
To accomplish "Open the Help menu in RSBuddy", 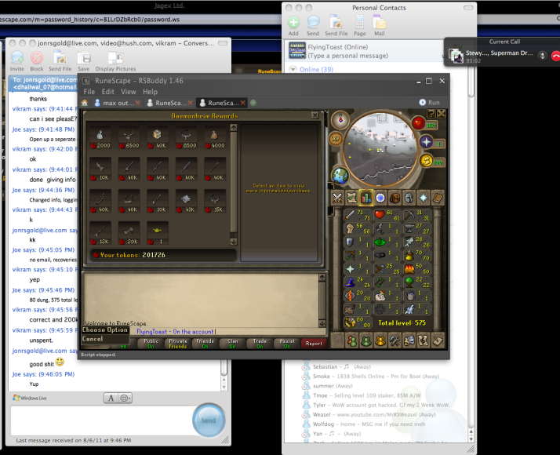I will 150,92.
